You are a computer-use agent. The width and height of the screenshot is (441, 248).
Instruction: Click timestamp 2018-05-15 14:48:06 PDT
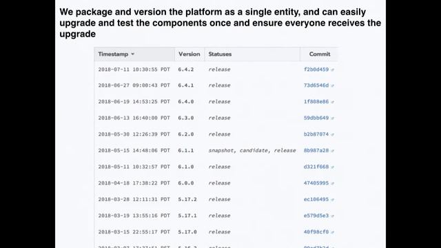pos(134,150)
